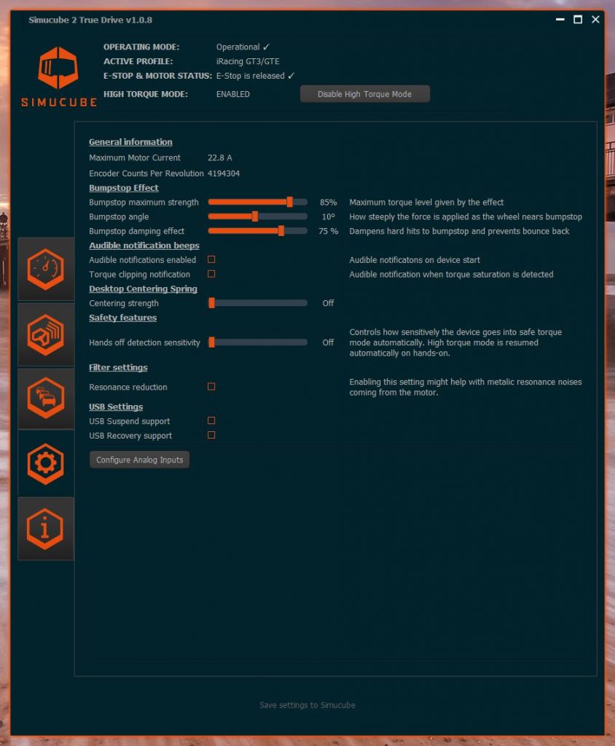Click the Operational status text
Screen dimensions: 615x746
tap(243, 47)
